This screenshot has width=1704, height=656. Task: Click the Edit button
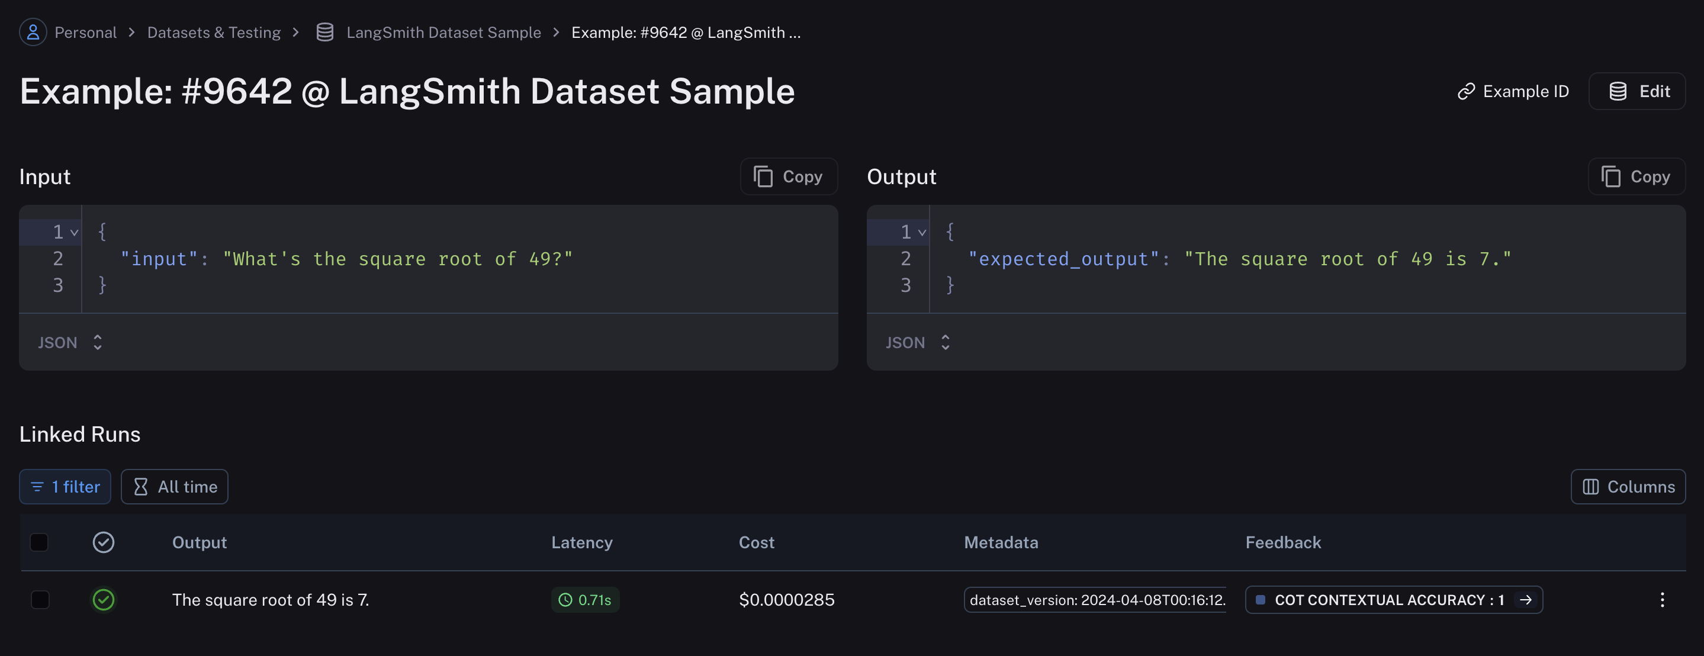[x=1637, y=91]
